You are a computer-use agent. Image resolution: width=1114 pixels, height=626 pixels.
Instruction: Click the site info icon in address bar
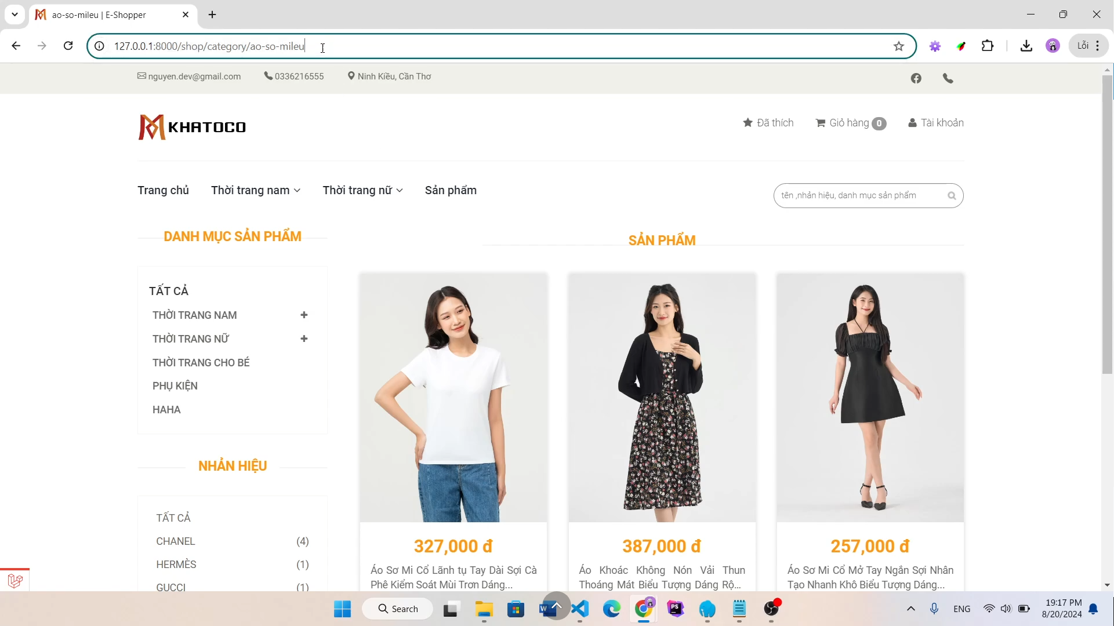pyautogui.click(x=99, y=46)
